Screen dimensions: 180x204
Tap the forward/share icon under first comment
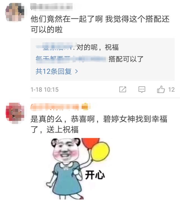point(123,89)
